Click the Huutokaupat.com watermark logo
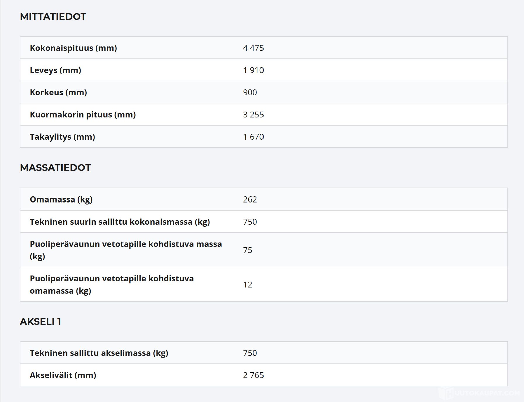Image resolution: width=524 pixels, height=402 pixels. [480, 393]
